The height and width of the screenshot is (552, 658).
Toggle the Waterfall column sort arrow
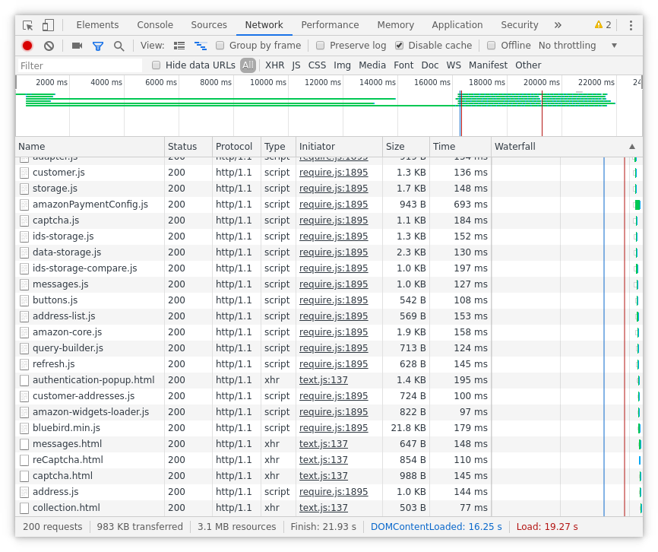tap(632, 146)
